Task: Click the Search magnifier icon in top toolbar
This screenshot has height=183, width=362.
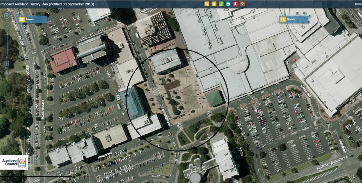Action: pos(207,4)
